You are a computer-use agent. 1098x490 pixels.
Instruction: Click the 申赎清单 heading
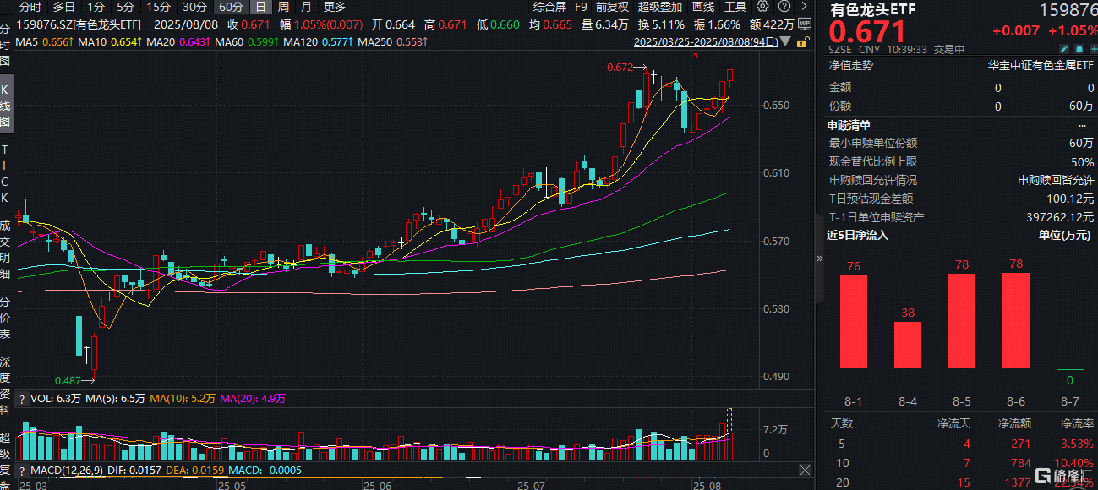click(849, 125)
